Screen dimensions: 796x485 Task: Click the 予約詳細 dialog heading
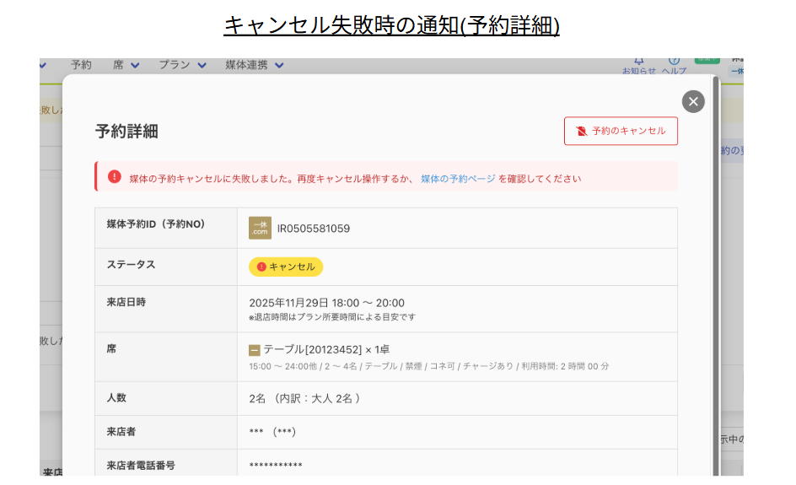coord(126,132)
